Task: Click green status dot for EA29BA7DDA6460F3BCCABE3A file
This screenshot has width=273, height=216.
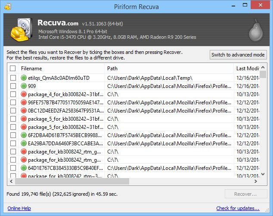Action: [x=24, y=143]
